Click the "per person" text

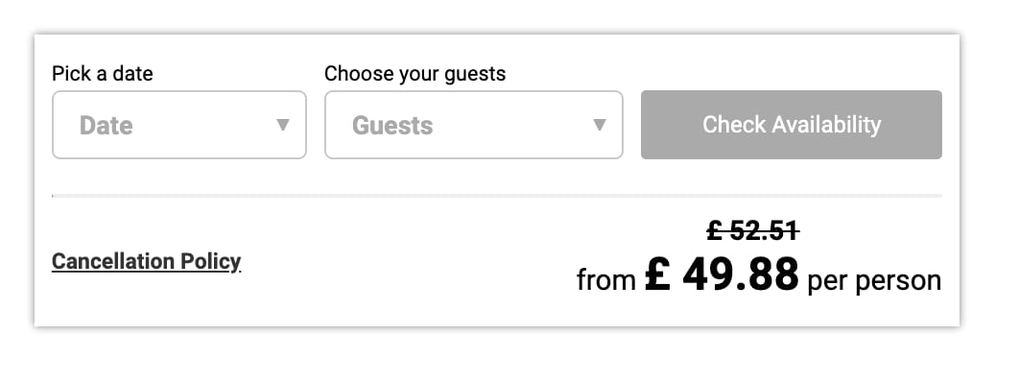874,281
